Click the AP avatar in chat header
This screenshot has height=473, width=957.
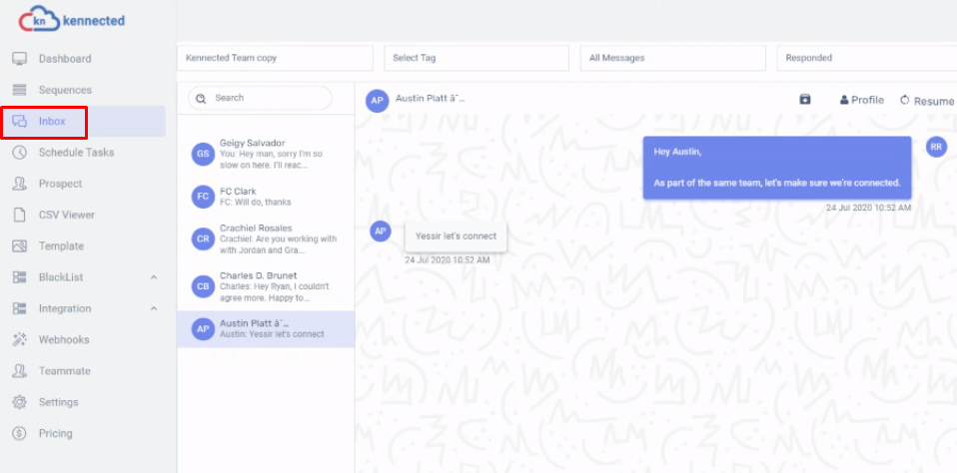378,101
